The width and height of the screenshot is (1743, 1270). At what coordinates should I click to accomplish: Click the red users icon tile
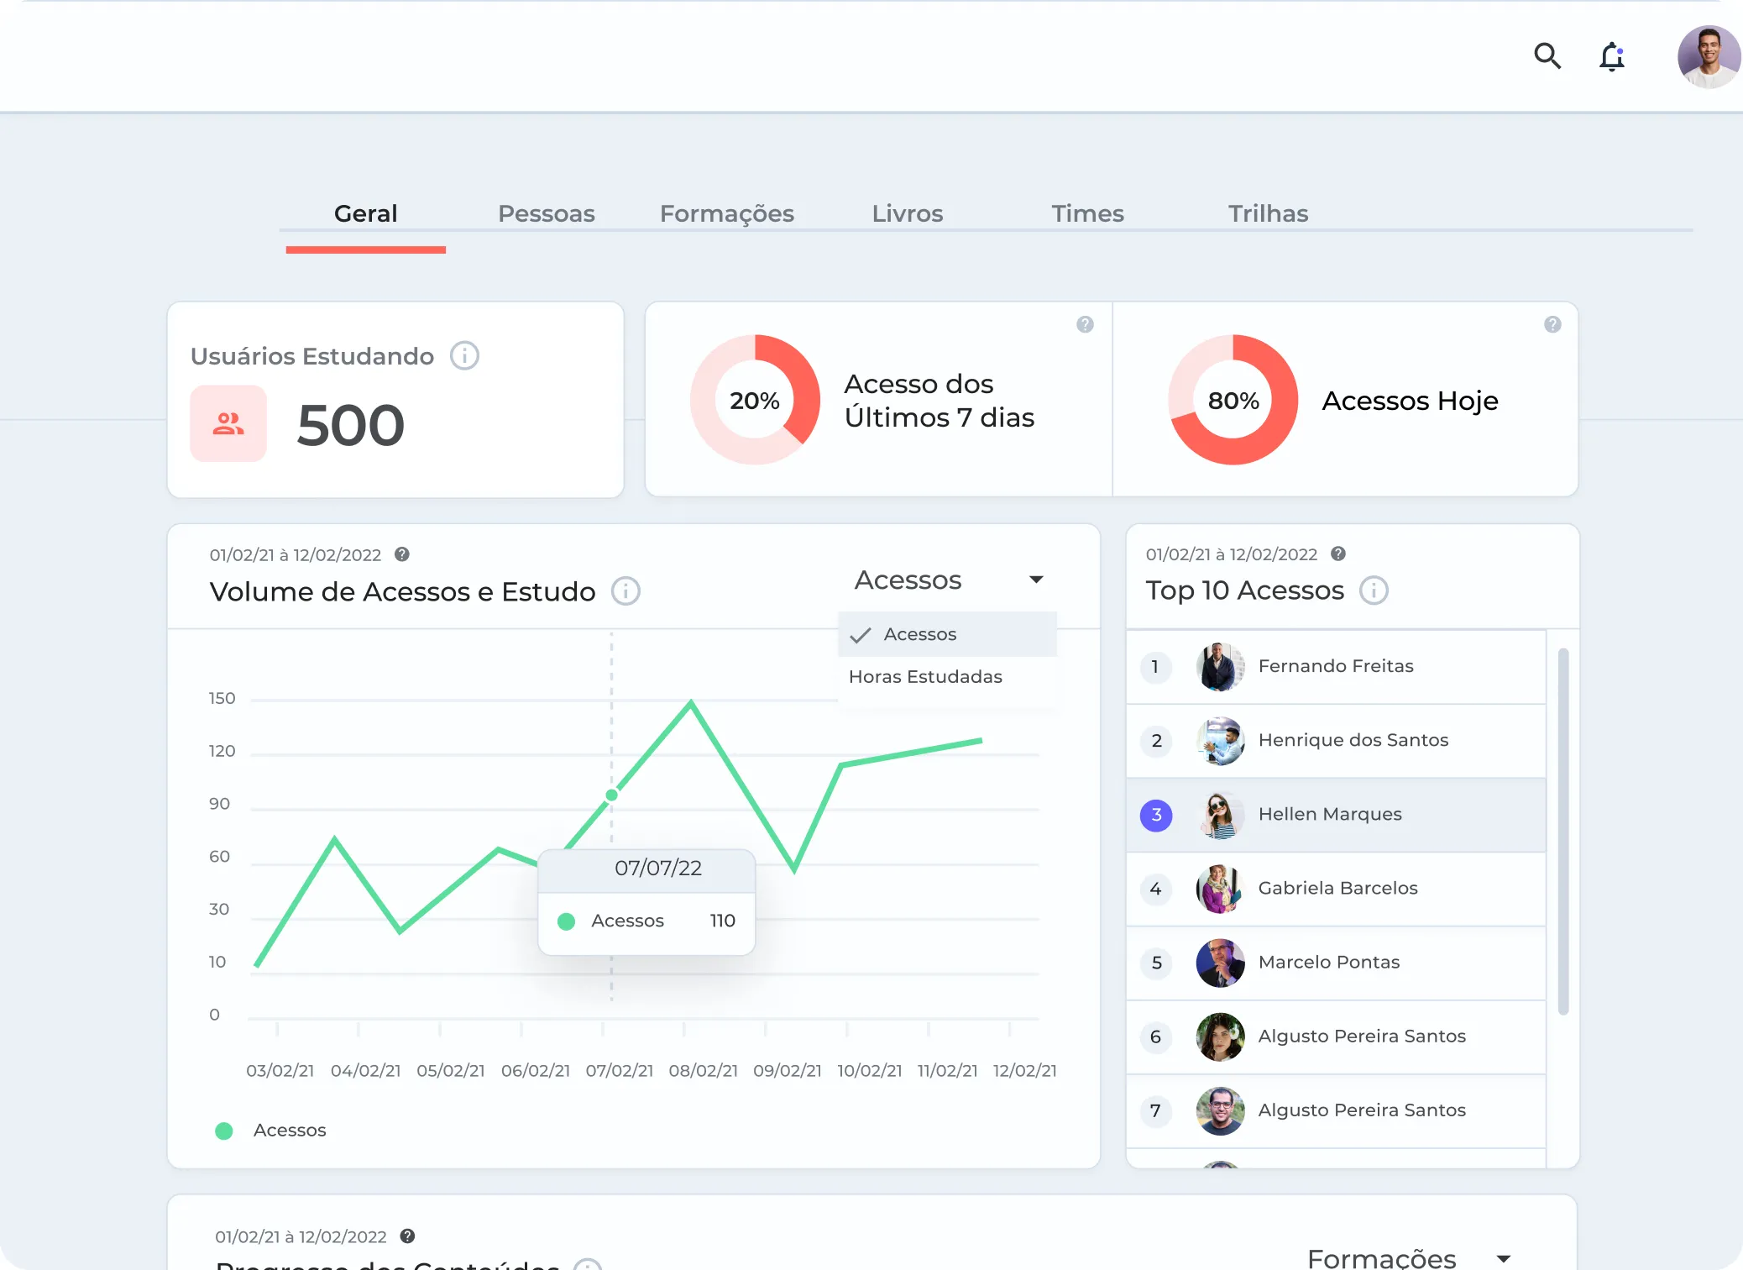pyautogui.click(x=228, y=423)
